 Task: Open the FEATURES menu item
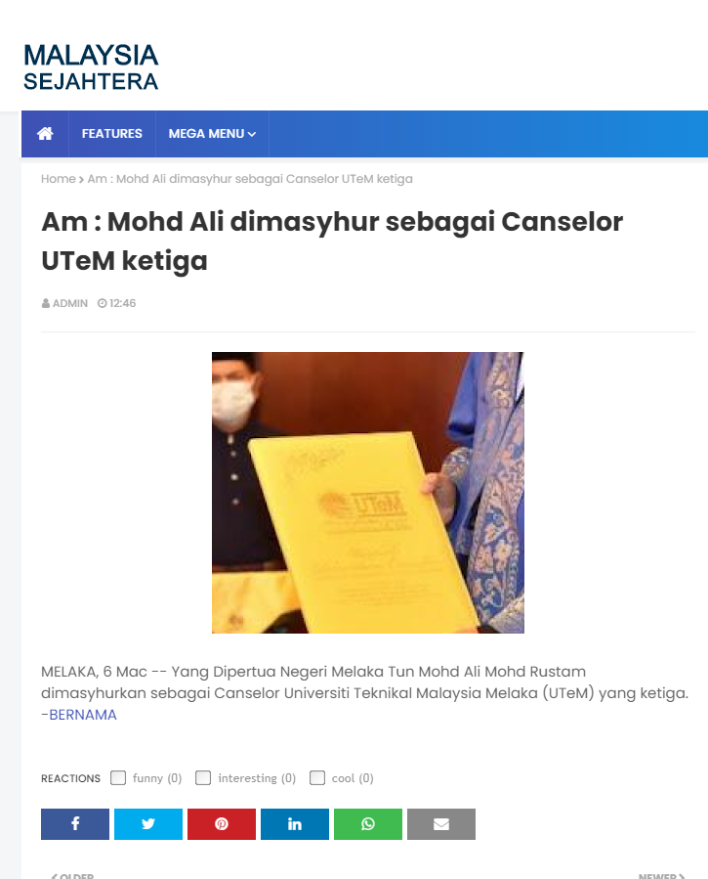point(112,133)
